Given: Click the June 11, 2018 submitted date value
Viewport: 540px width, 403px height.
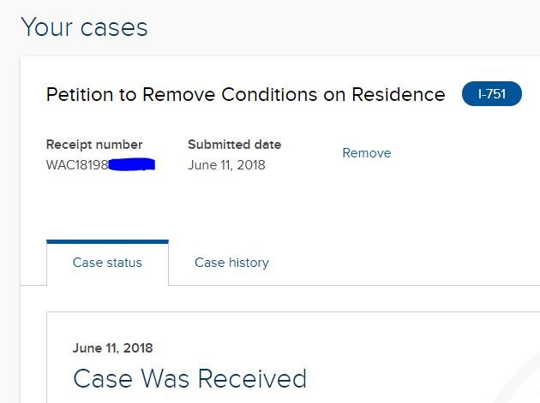Looking at the screenshot, I should pyautogui.click(x=226, y=165).
